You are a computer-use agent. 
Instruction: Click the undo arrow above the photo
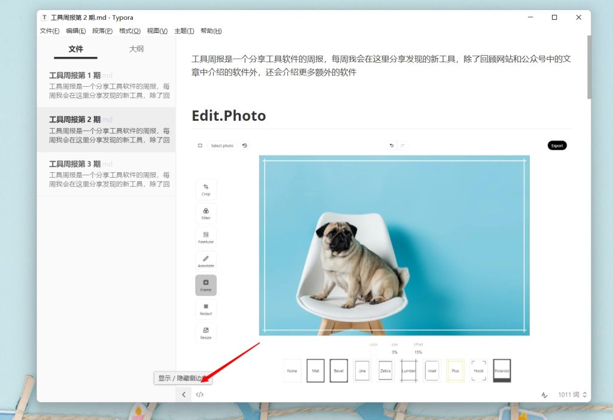click(x=392, y=145)
